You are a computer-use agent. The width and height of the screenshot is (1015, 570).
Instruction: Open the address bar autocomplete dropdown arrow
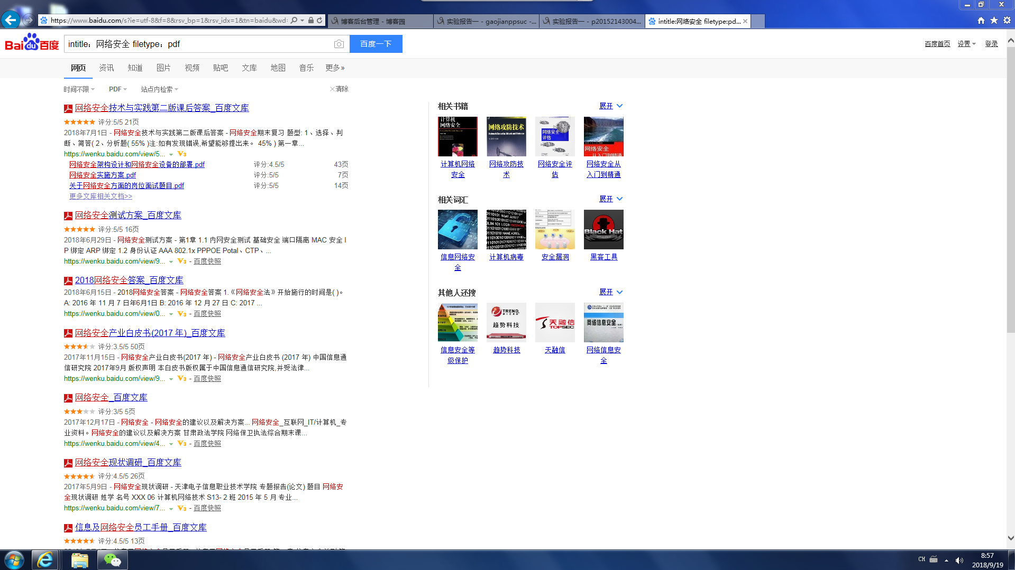click(x=302, y=21)
